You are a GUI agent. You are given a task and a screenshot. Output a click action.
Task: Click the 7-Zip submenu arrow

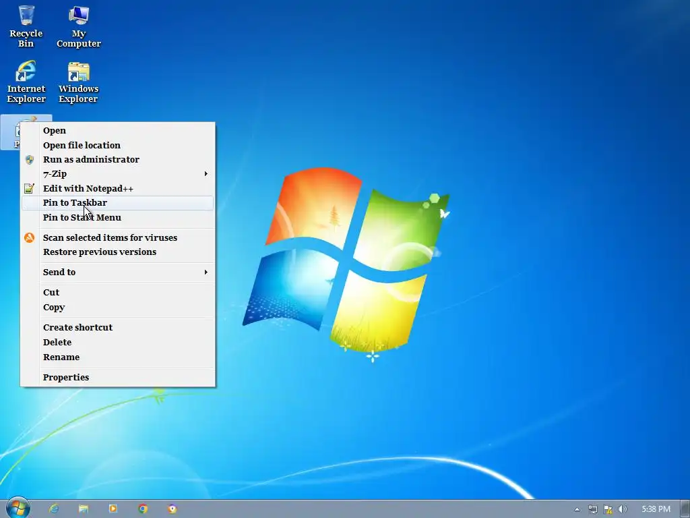click(x=206, y=173)
